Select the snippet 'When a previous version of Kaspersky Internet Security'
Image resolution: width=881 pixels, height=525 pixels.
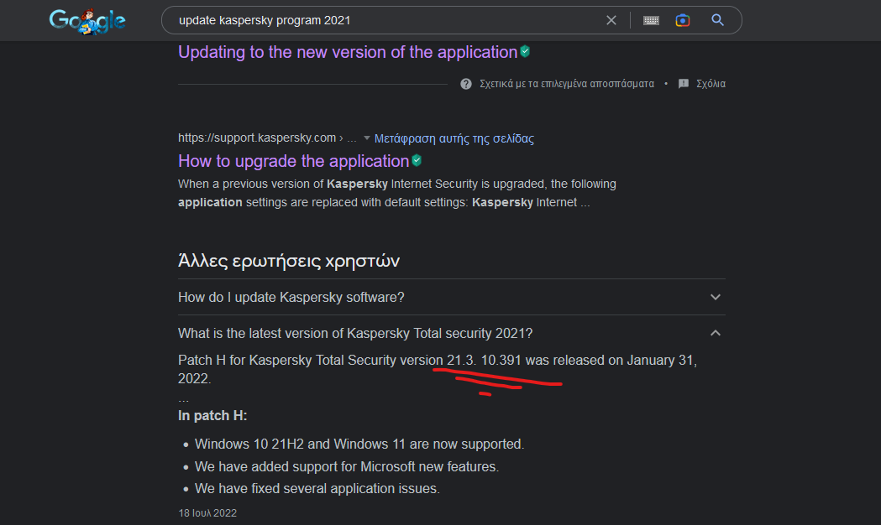[x=396, y=193]
